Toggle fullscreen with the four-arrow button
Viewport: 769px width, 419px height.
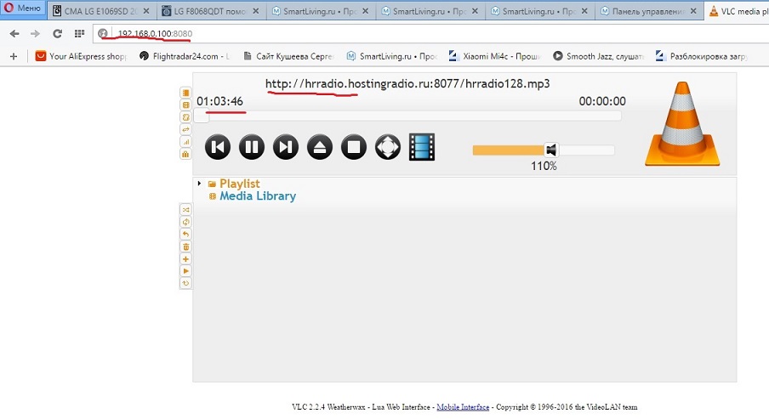click(x=387, y=147)
